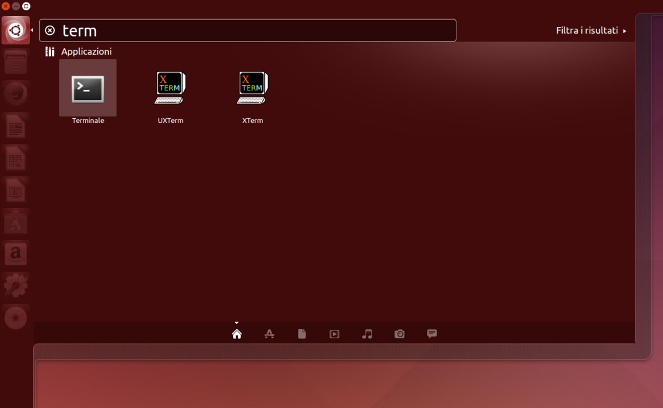Launch the XTerm application
The width and height of the screenshot is (663, 408).
coord(252,88)
